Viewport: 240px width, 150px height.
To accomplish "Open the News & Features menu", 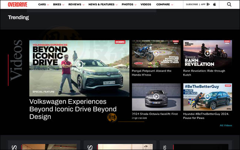I will (101, 4).
